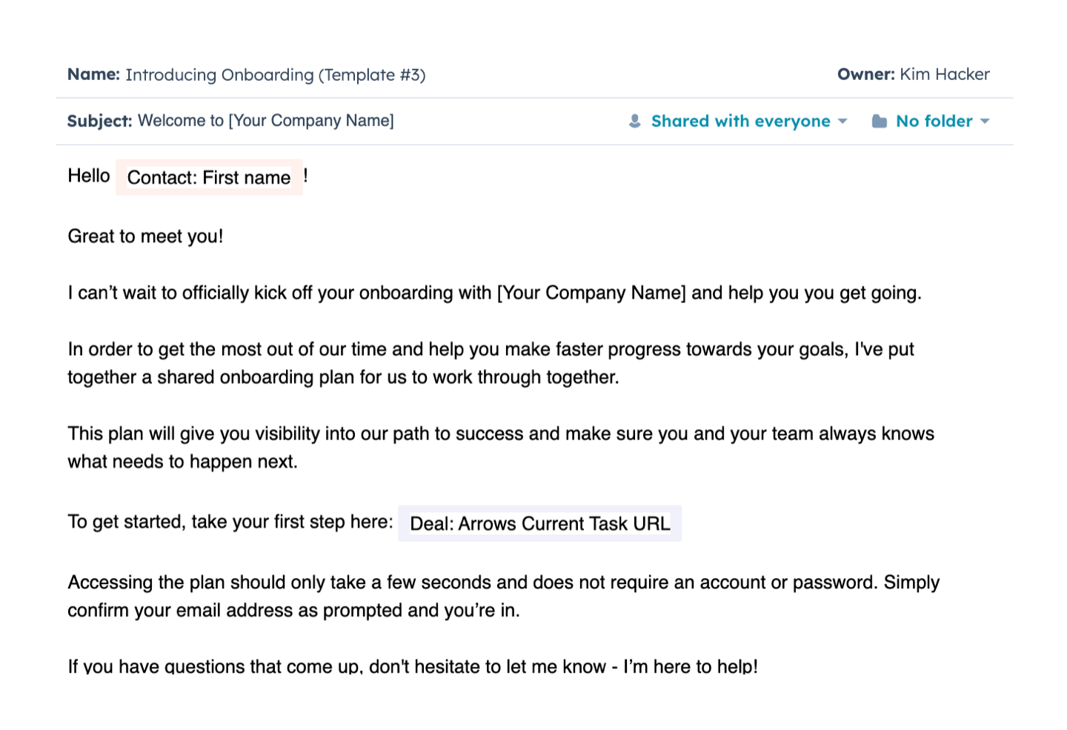
Task: Edit the subject Welcome to [Your Company Name]
Action: click(266, 121)
